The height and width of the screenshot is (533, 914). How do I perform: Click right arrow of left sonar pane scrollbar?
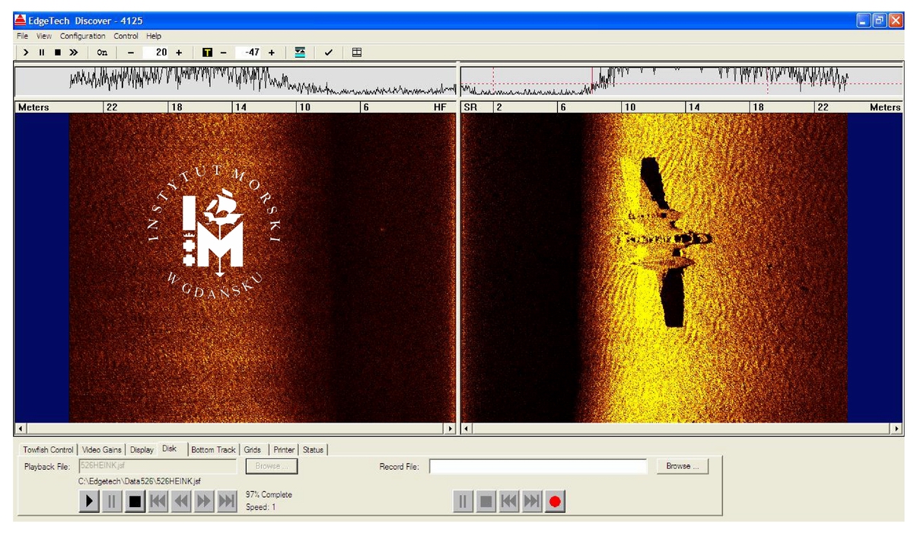[x=451, y=429]
